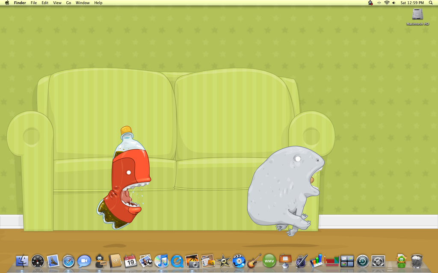
Task: Launch Address Book from the Dock
Action: pos(115,261)
